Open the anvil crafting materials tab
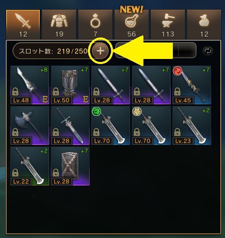This screenshot has height=238, width=225. point(168,24)
